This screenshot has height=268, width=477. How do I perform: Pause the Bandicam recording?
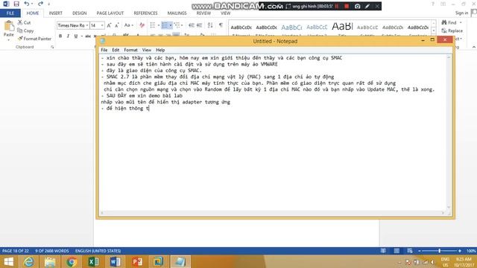[x=337, y=6]
